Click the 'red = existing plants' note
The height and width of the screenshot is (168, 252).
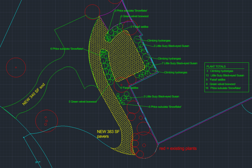pos(178,148)
